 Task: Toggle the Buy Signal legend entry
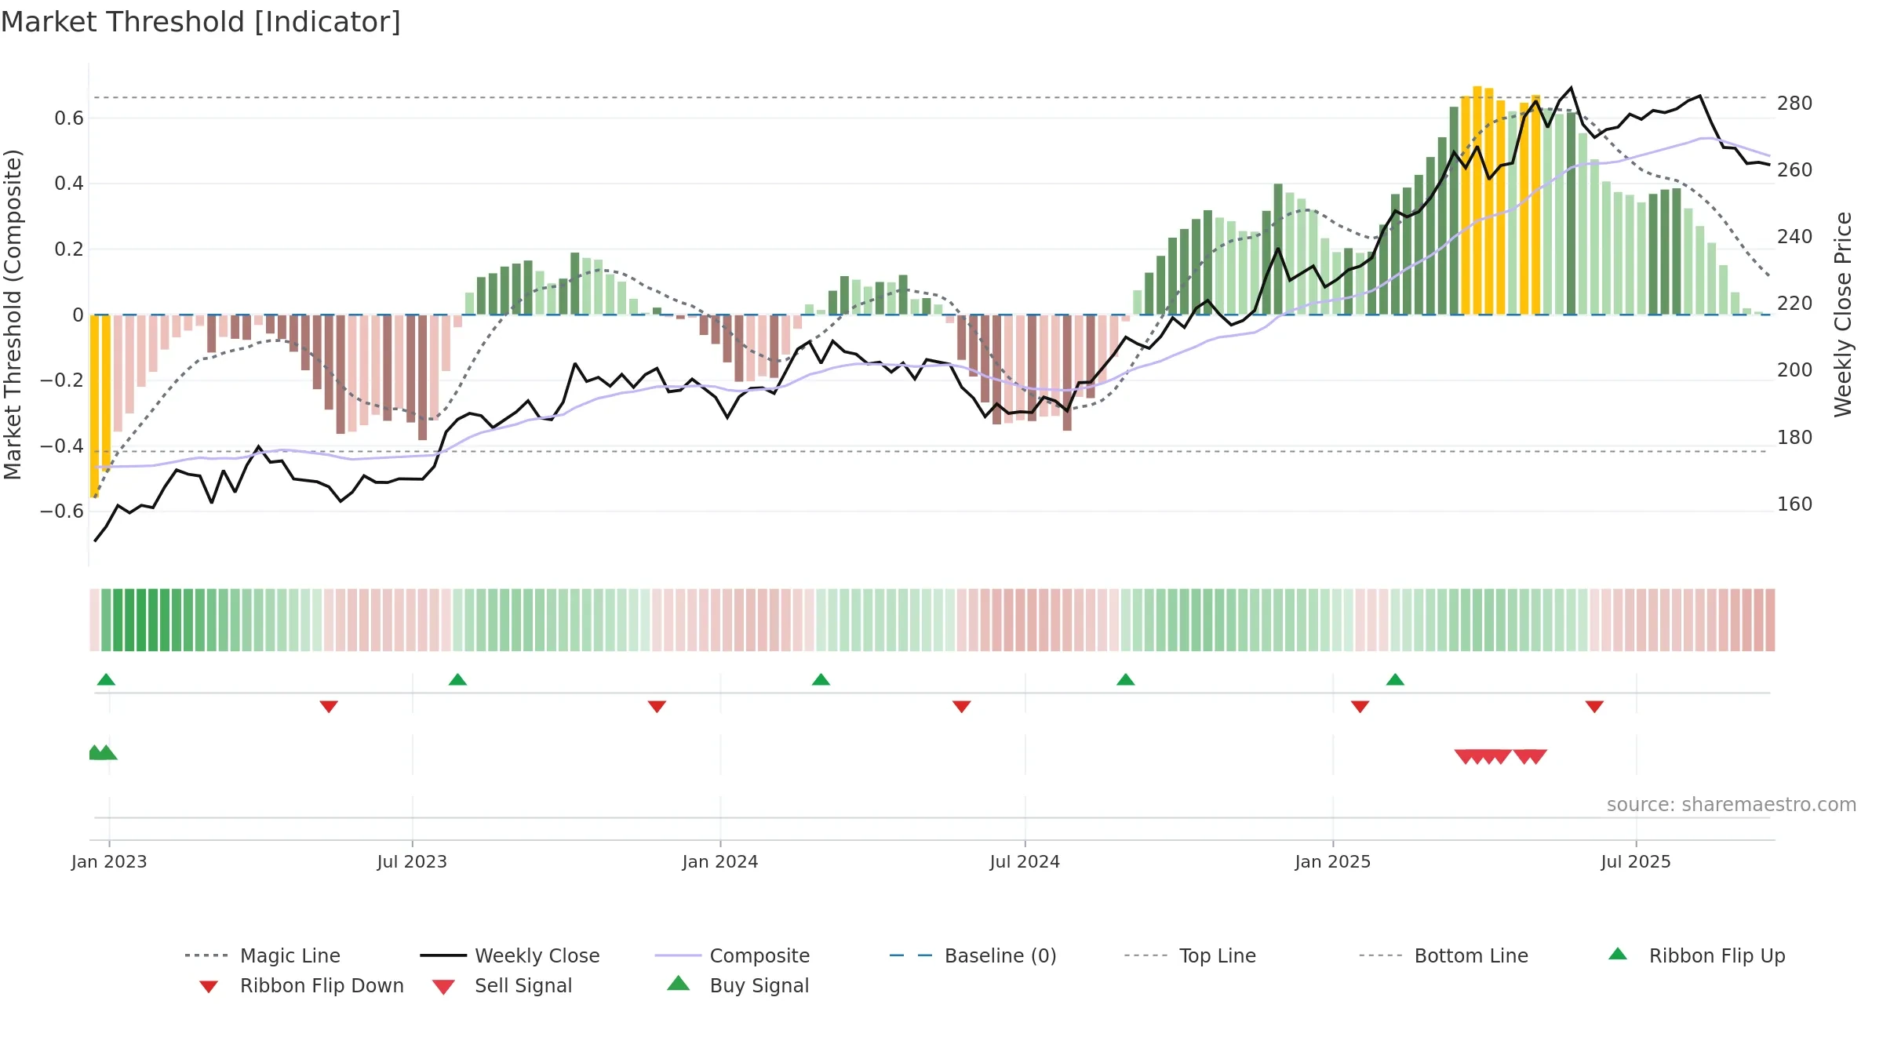tap(738, 985)
